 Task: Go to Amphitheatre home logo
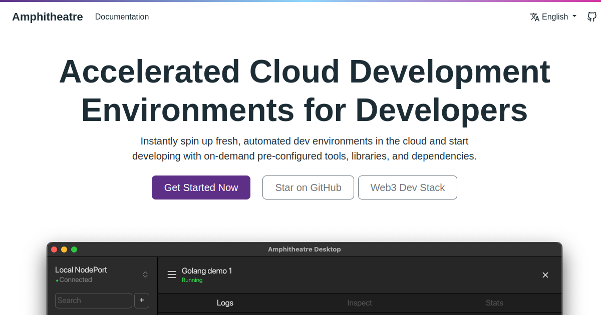point(48,16)
